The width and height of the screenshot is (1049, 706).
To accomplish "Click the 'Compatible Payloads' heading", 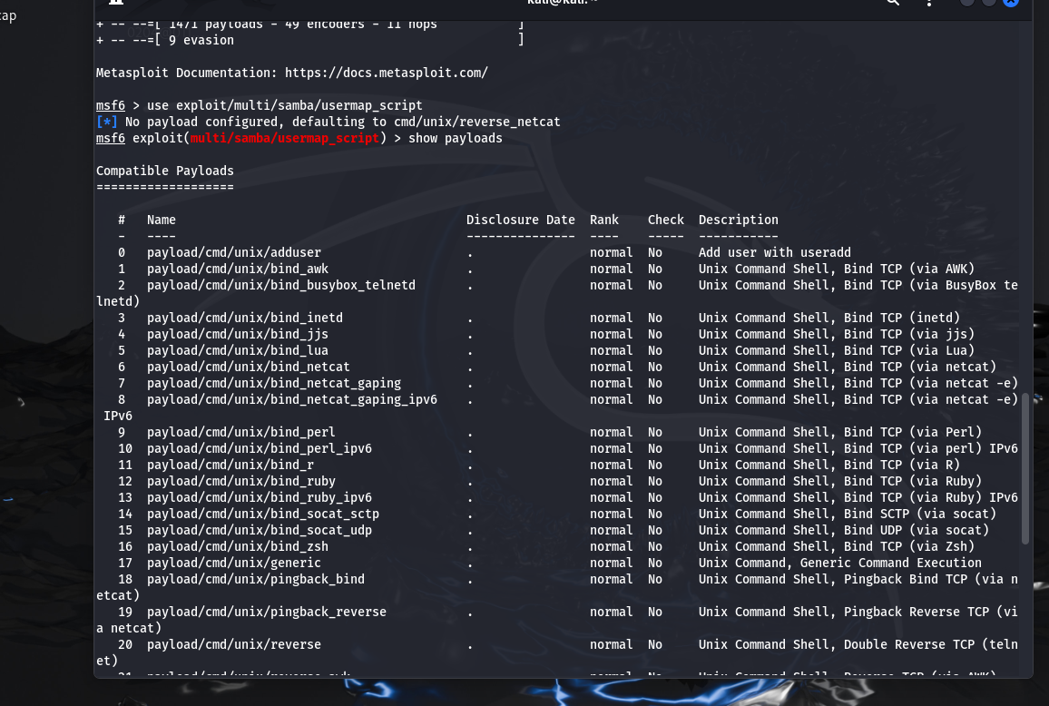I will pyautogui.click(x=164, y=171).
